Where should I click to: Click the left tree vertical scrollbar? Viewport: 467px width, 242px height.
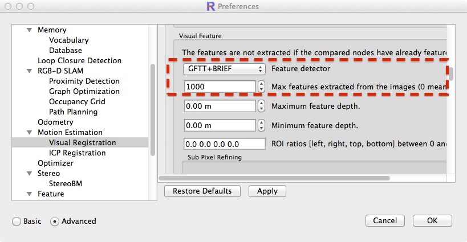tap(153, 108)
